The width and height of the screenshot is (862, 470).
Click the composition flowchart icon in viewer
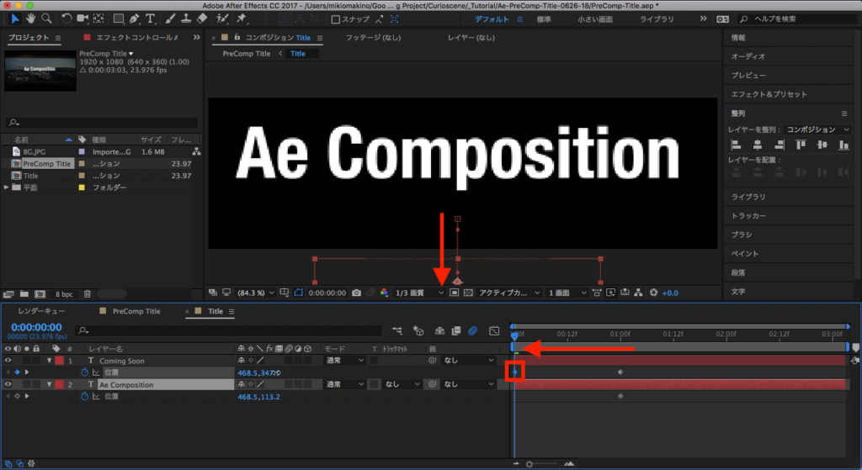point(638,293)
